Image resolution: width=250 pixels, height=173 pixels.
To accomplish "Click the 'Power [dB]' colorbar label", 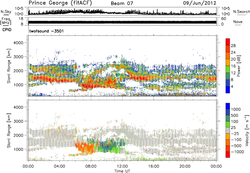I will pos(239,66).
